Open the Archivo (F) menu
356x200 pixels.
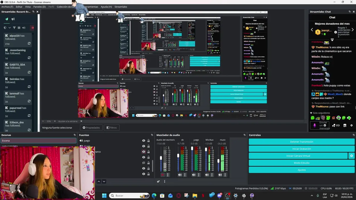coord(7,7)
